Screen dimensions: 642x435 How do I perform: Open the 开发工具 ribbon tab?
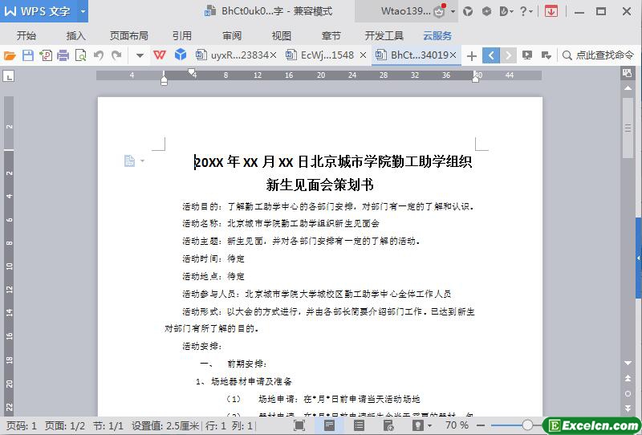[384, 35]
